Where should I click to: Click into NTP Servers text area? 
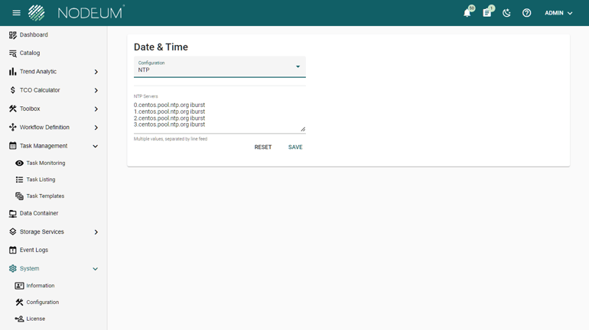(220, 116)
